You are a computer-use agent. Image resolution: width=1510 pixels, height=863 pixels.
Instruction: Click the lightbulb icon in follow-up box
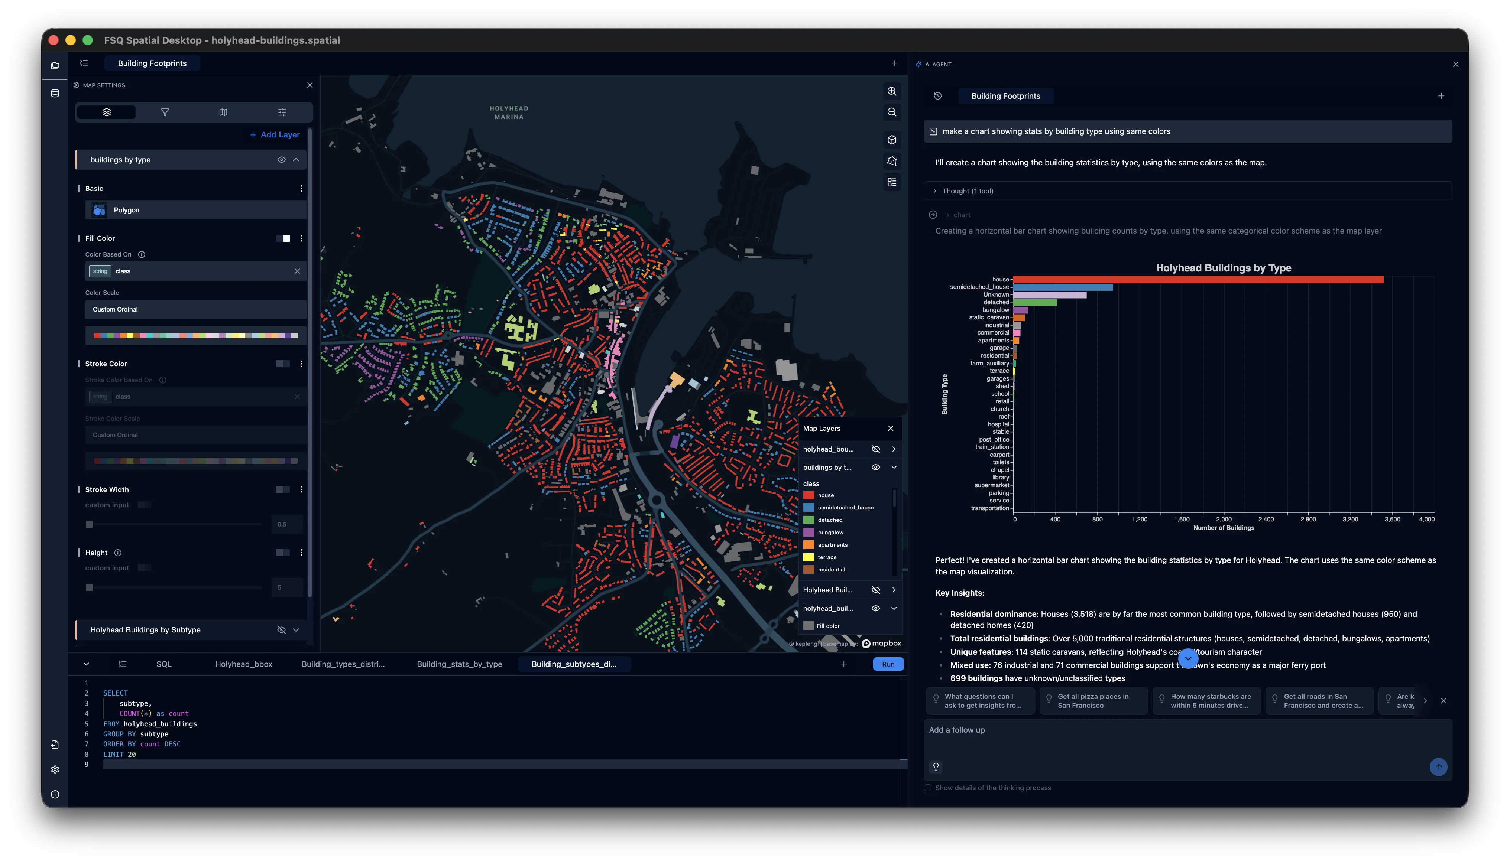[x=936, y=767]
